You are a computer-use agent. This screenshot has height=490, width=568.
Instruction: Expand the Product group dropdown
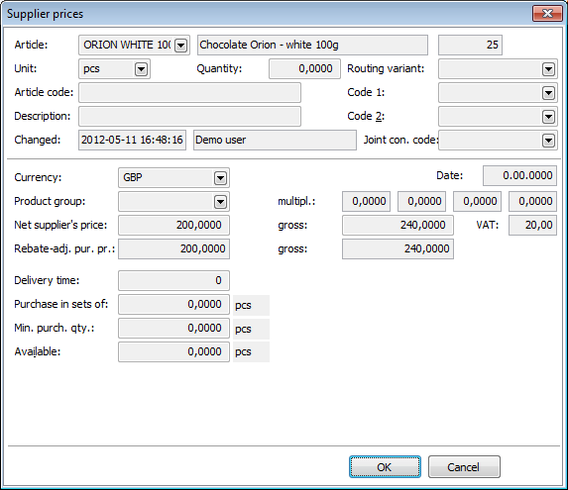click(220, 202)
